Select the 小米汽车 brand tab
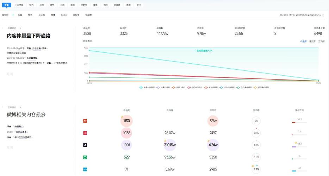Screen dimensions: 329x176 20,5
